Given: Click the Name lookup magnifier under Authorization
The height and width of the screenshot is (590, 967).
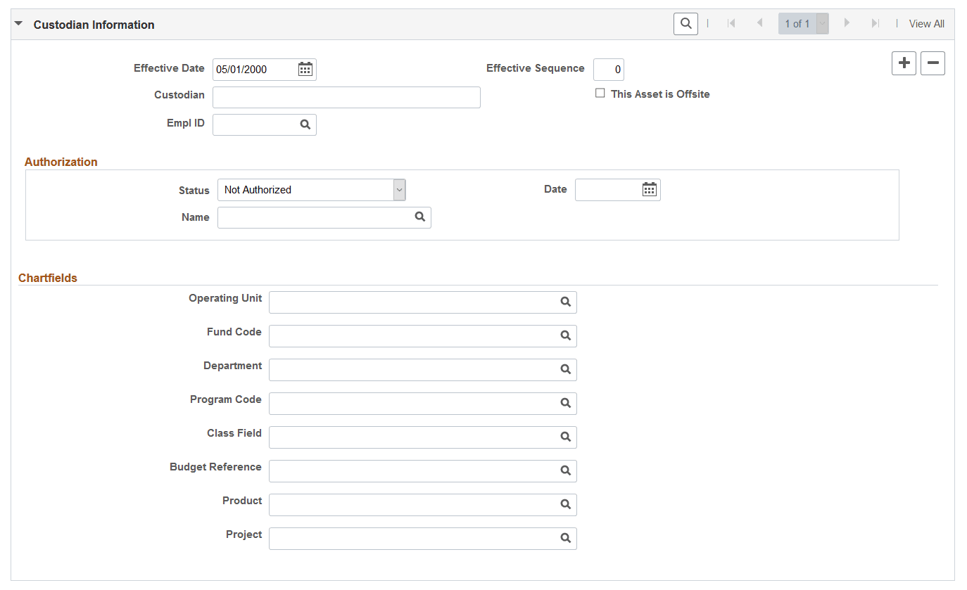Looking at the screenshot, I should 419,217.
